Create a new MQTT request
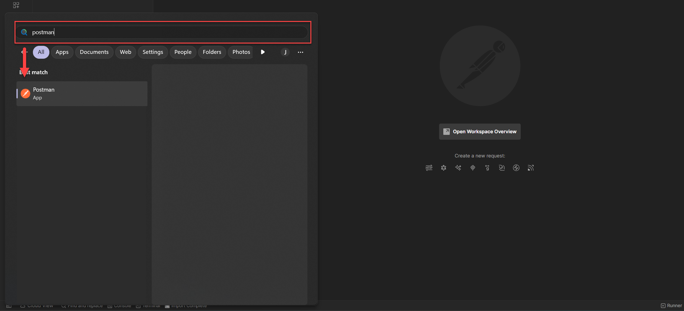 pyautogui.click(x=530, y=168)
